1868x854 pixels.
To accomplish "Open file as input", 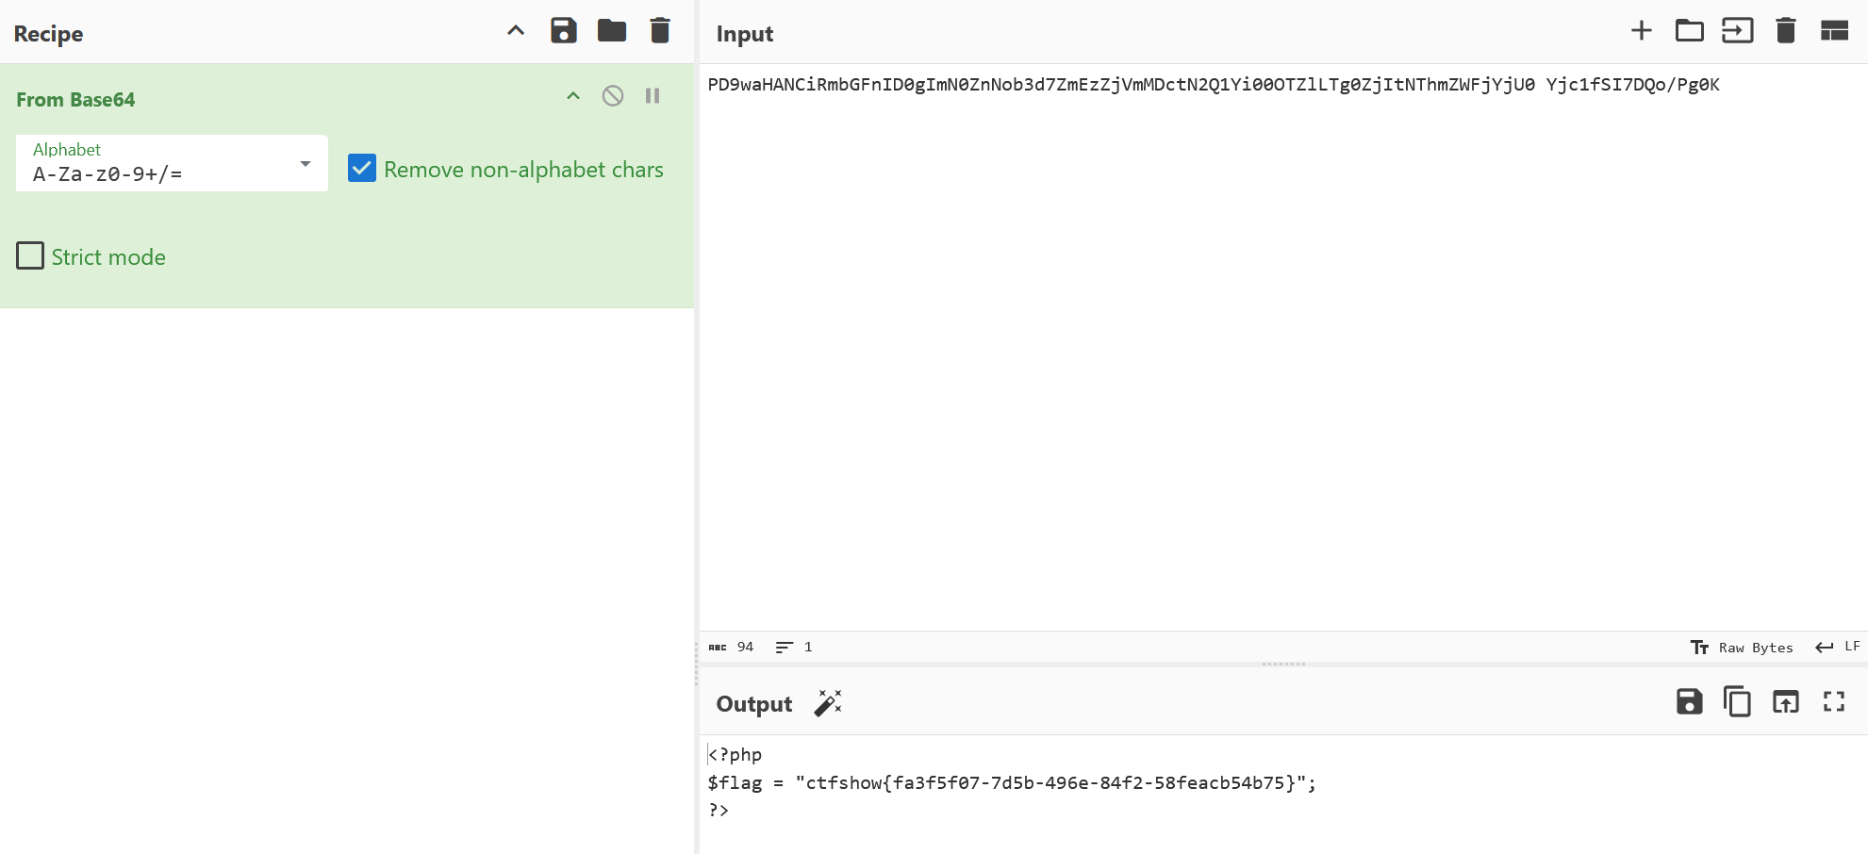I will (1738, 30).
